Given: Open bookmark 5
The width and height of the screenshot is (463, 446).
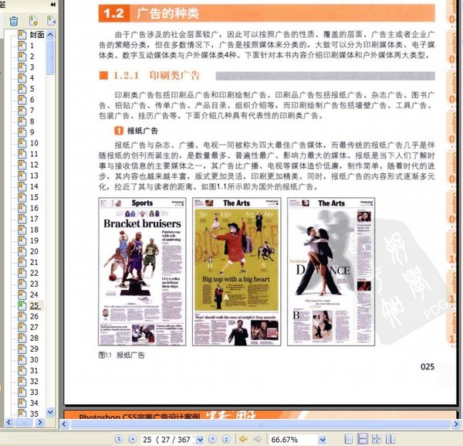Looking at the screenshot, I should (x=32, y=89).
